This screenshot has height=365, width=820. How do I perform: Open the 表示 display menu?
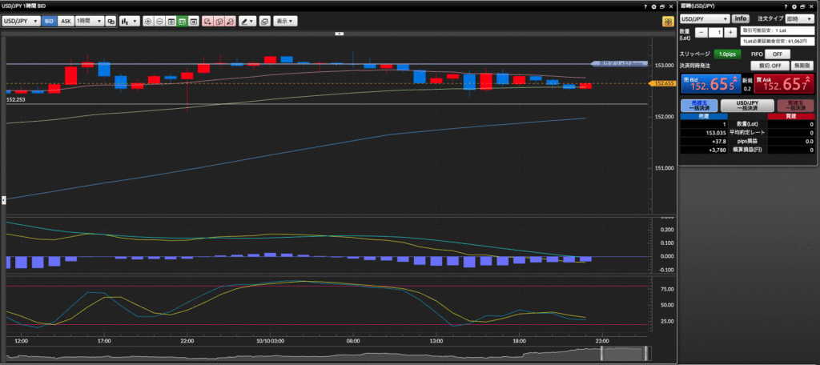pos(284,21)
